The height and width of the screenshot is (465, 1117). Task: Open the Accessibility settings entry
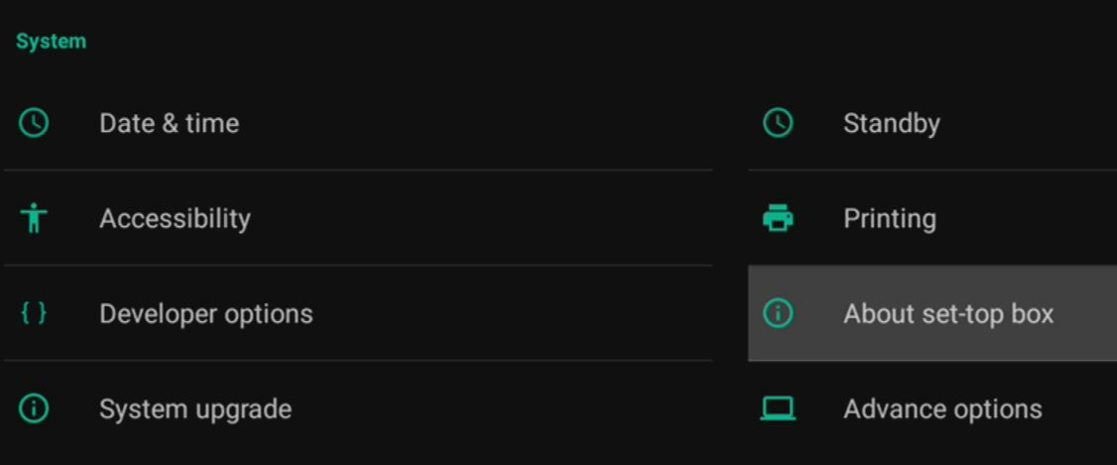tap(175, 218)
